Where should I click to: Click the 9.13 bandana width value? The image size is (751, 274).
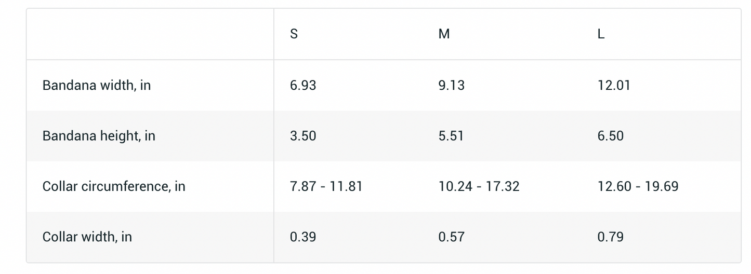452,85
